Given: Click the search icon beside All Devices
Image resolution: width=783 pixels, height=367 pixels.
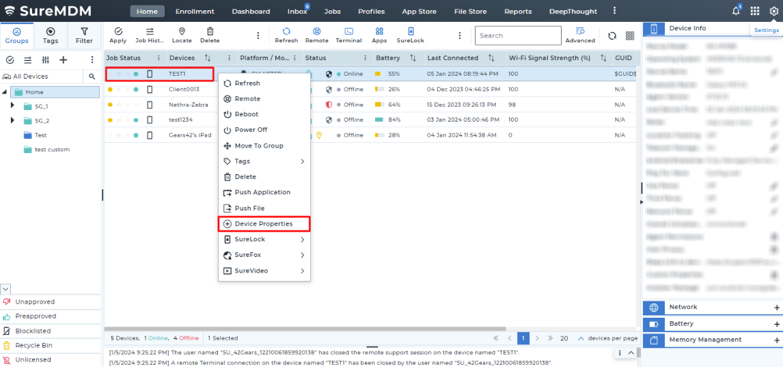Looking at the screenshot, I should pyautogui.click(x=92, y=77).
